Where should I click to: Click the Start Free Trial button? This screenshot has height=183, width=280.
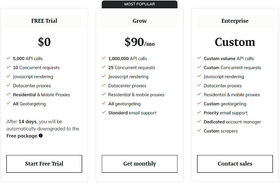point(44,164)
